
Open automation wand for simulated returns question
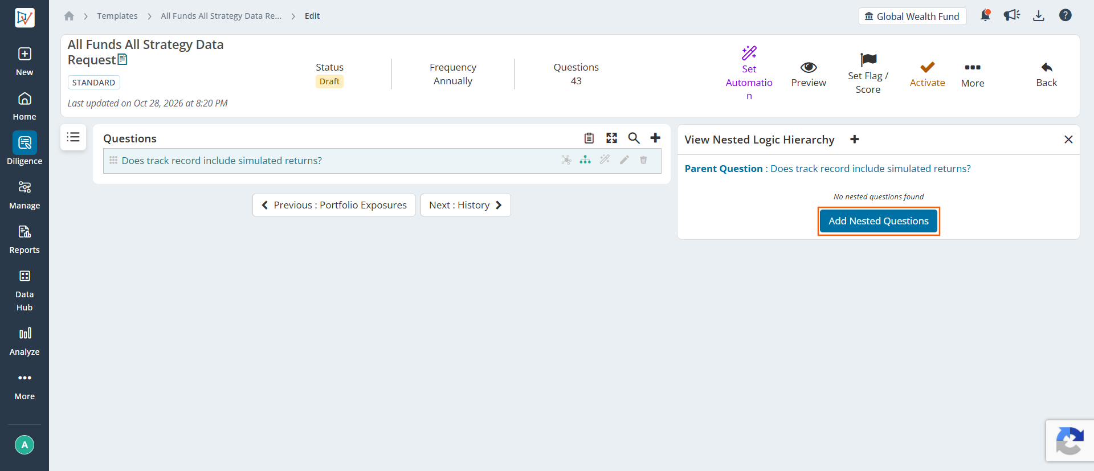click(x=605, y=160)
